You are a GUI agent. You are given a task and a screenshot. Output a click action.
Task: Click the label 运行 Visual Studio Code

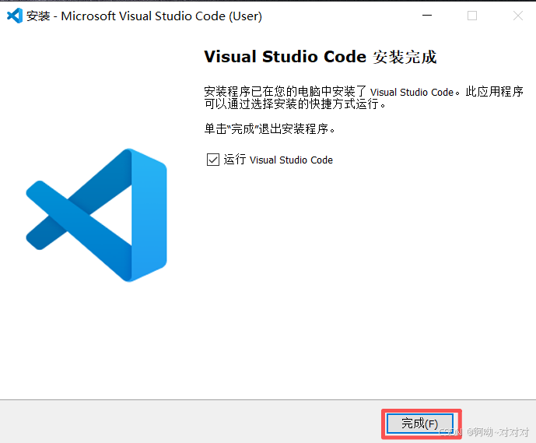[278, 160]
